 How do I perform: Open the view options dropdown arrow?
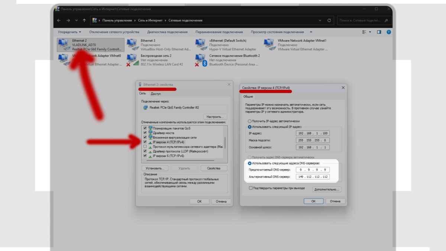(x=370, y=32)
